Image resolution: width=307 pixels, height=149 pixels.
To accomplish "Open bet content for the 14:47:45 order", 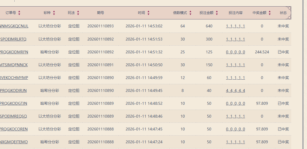I will [x=235, y=129].
